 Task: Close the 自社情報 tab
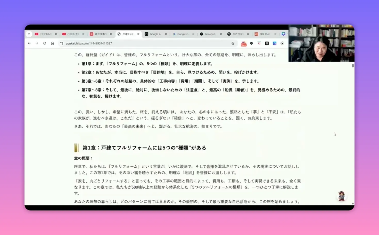click(x=111, y=34)
